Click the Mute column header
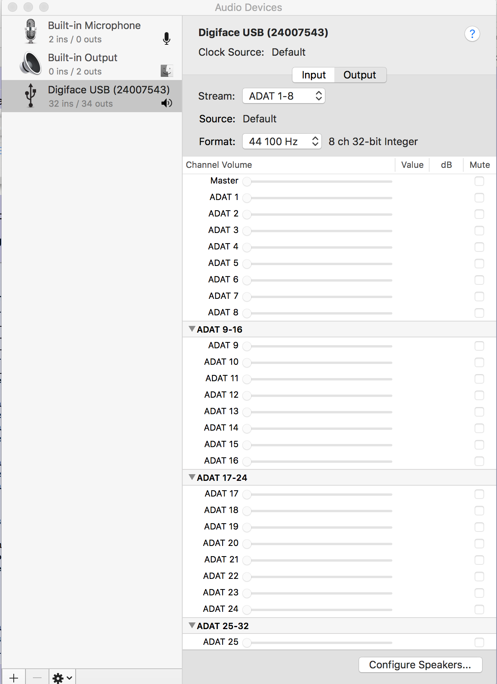 tap(480, 165)
